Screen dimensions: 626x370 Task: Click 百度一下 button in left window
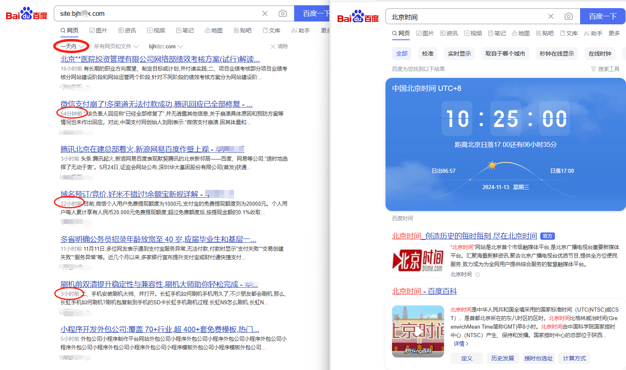pyautogui.click(x=312, y=13)
